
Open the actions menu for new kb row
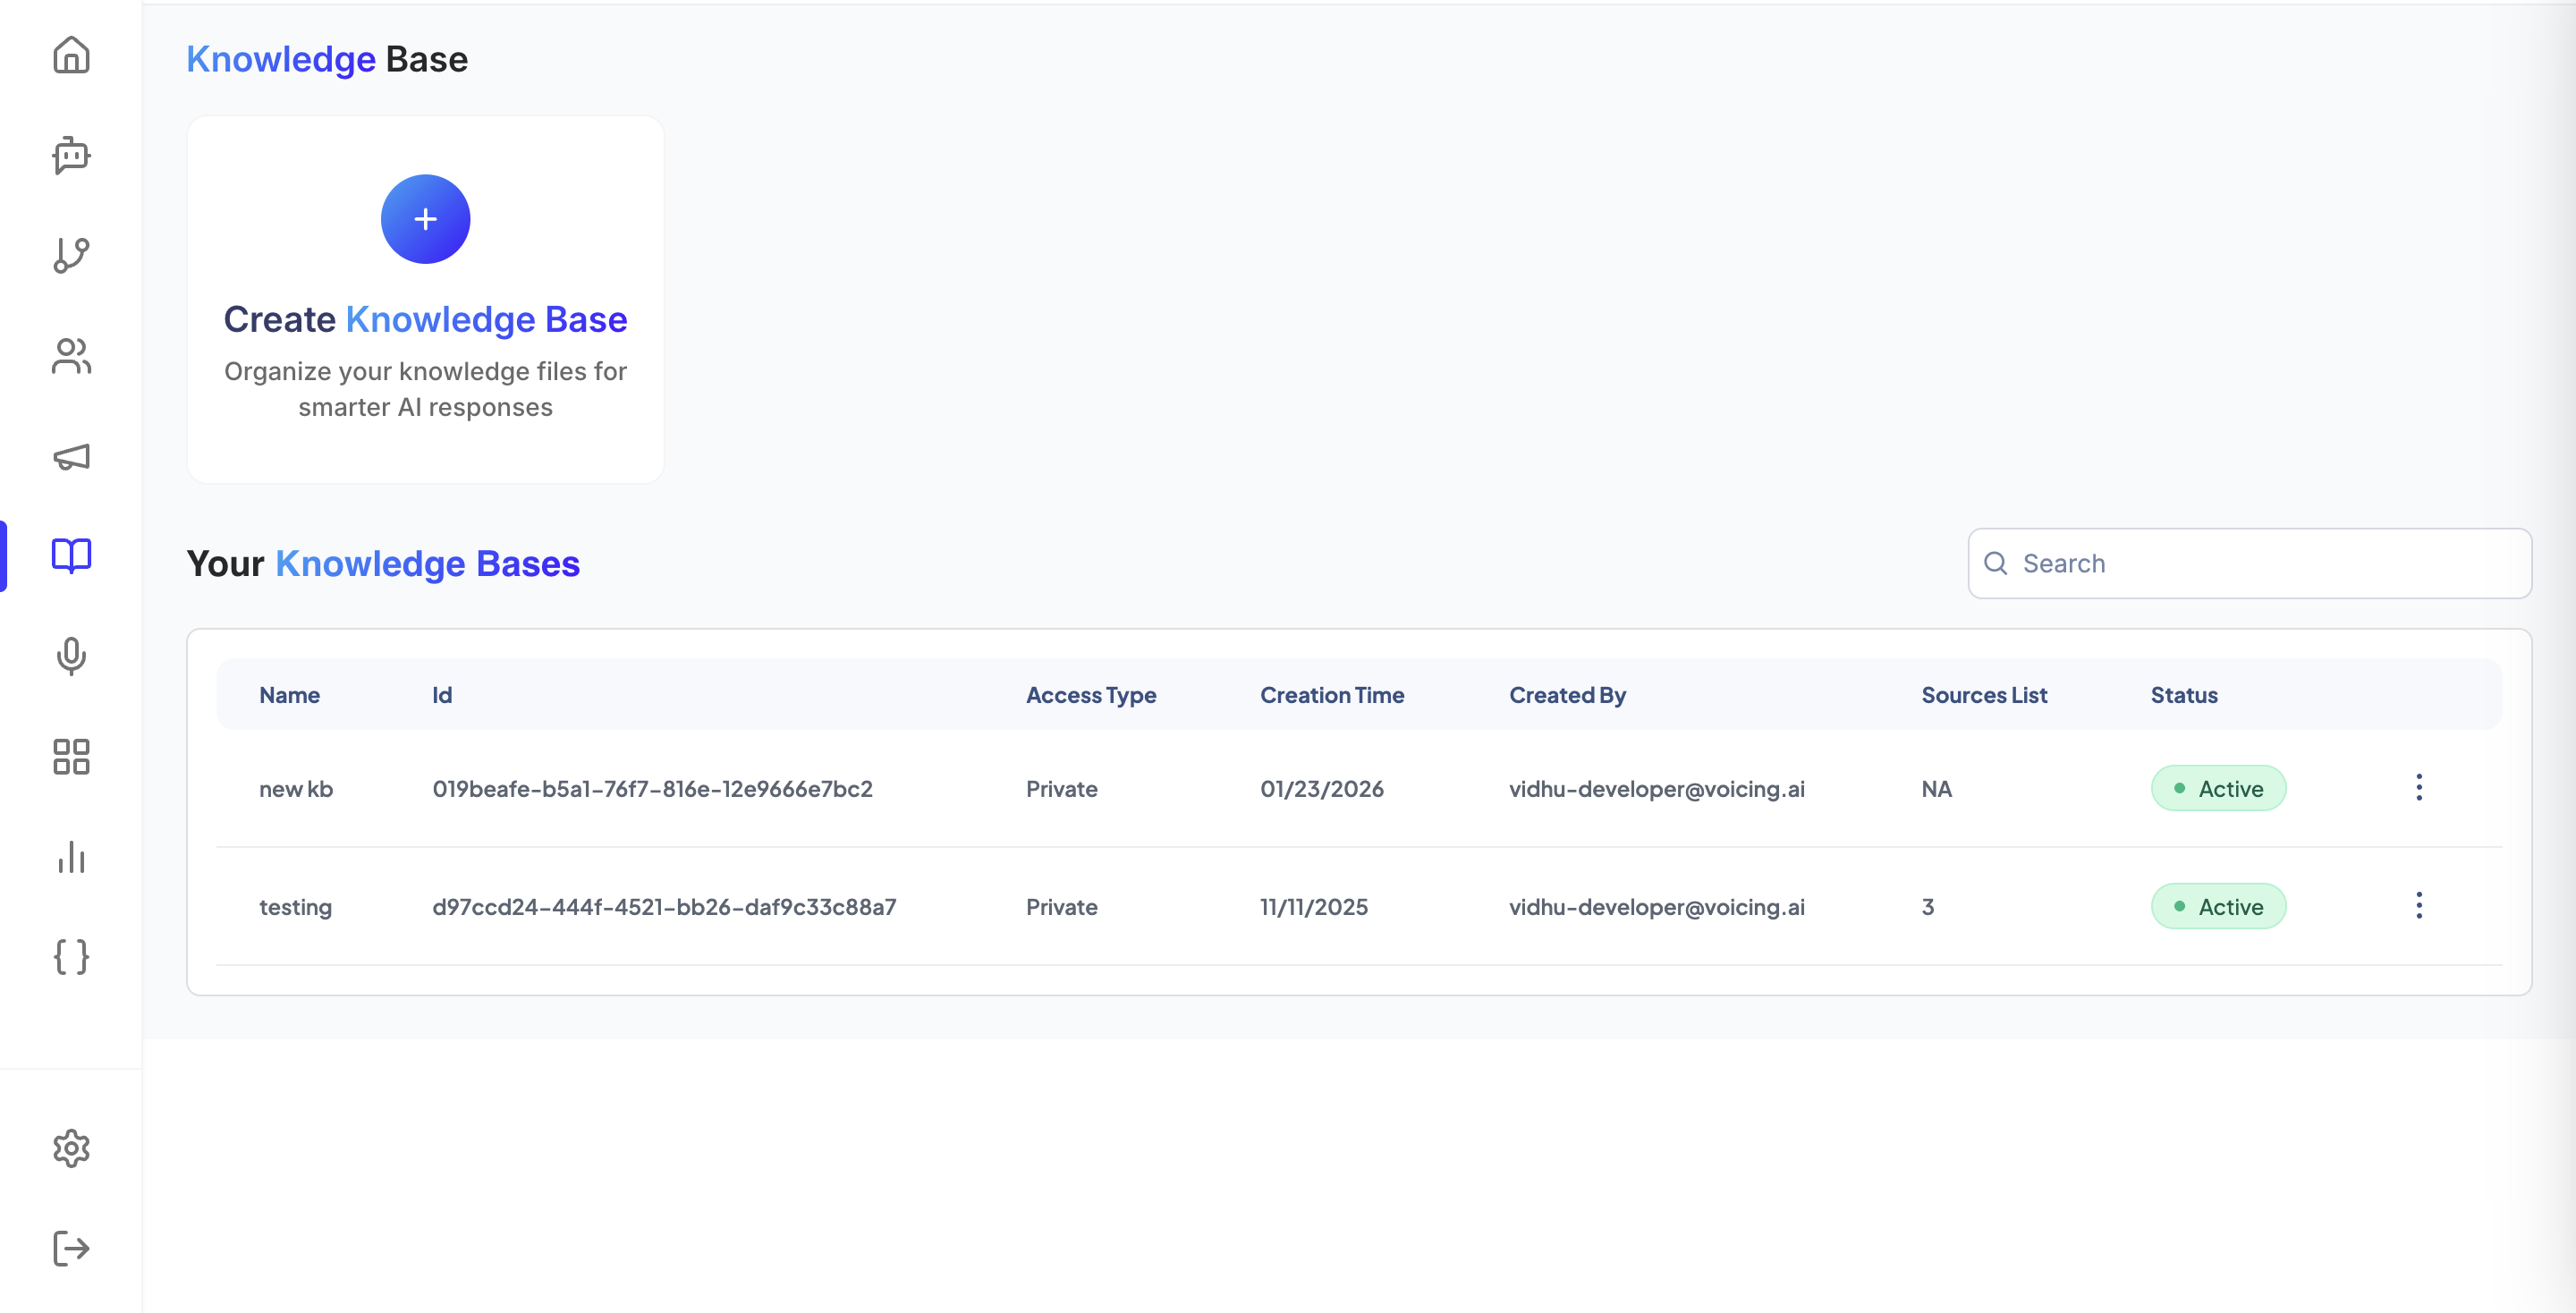(x=2420, y=787)
